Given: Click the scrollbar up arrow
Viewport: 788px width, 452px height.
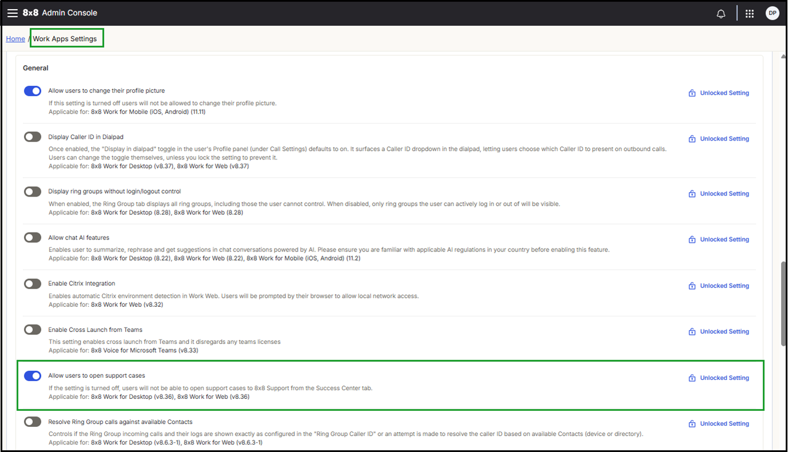Looking at the screenshot, I should [x=783, y=56].
